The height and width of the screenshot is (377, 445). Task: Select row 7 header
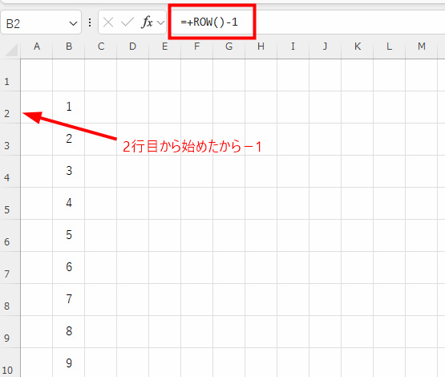tap(10, 268)
